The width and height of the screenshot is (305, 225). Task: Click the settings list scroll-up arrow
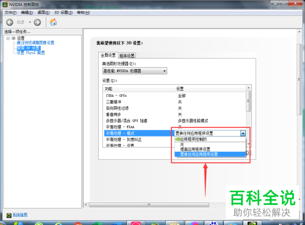[248, 88]
